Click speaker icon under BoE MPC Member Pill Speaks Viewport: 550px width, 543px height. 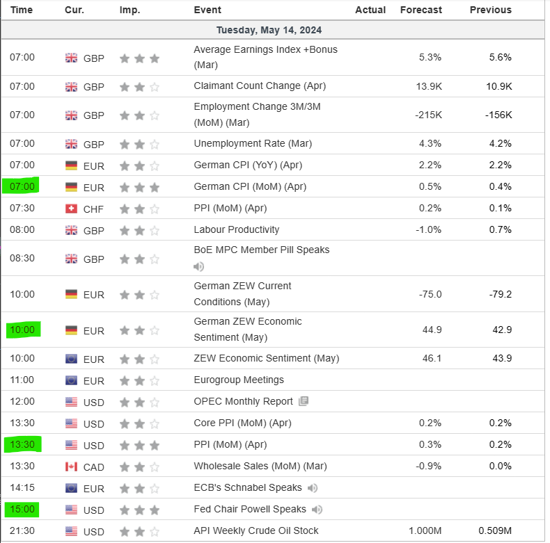198,266
